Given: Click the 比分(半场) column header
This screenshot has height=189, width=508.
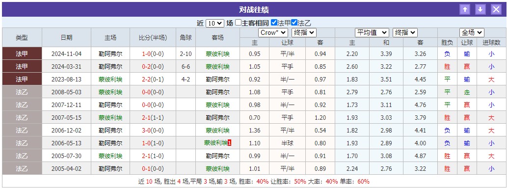Looking at the screenshot, I should (x=153, y=37).
